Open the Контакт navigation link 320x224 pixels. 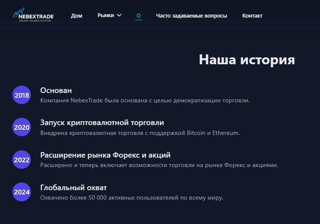tap(252, 16)
